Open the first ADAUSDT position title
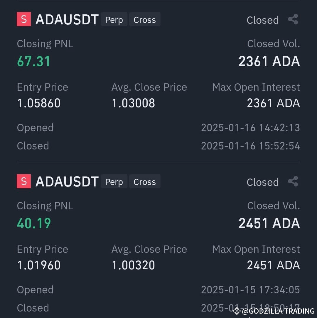The height and width of the screenshot is (318, 317). coord(67,20)
